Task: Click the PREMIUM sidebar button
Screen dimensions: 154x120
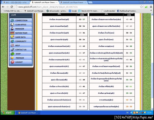Action: point(21,58)
